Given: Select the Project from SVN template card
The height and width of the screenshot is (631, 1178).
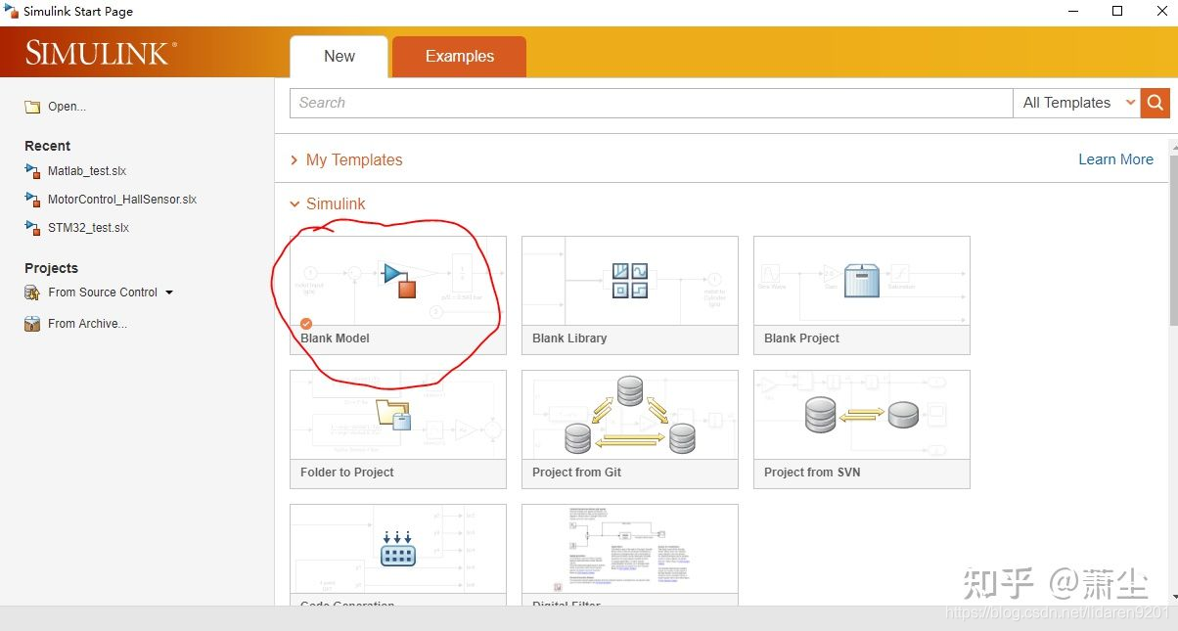Looking at the screenshot, I should click(x=862, y=428).
